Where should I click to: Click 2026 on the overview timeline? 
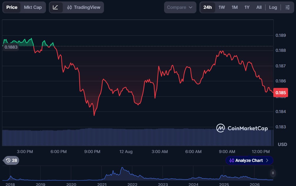254,184
